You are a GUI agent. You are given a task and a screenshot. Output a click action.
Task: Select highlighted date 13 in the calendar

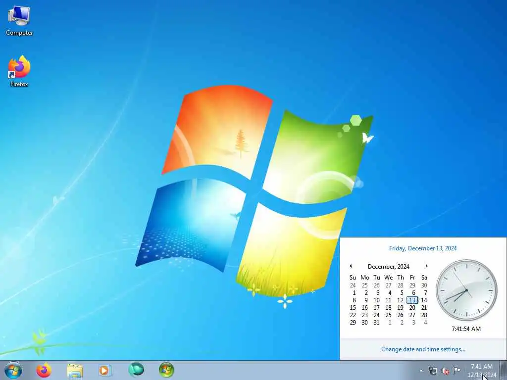(x=412, y=300)
